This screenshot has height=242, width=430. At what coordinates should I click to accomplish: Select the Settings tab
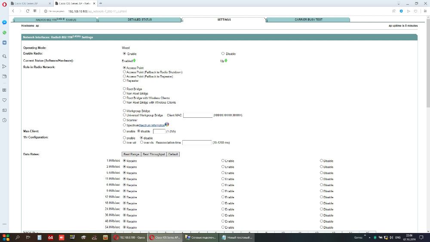224,20
